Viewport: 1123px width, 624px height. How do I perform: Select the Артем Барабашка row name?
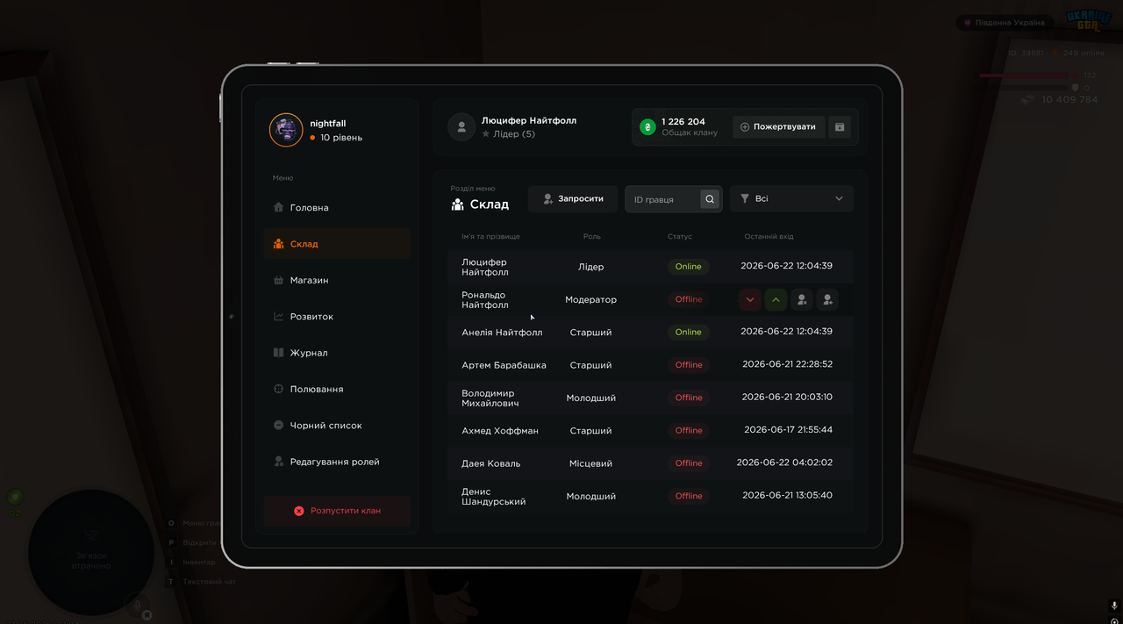point(504,365)
